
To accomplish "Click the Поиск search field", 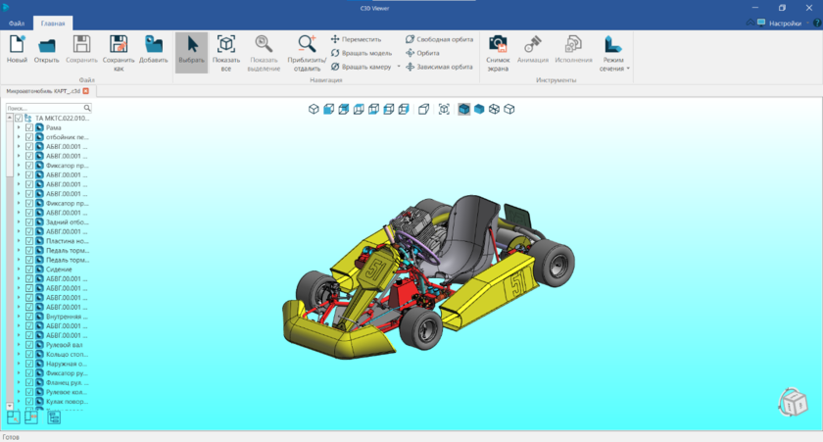I will tap(45, 108).
